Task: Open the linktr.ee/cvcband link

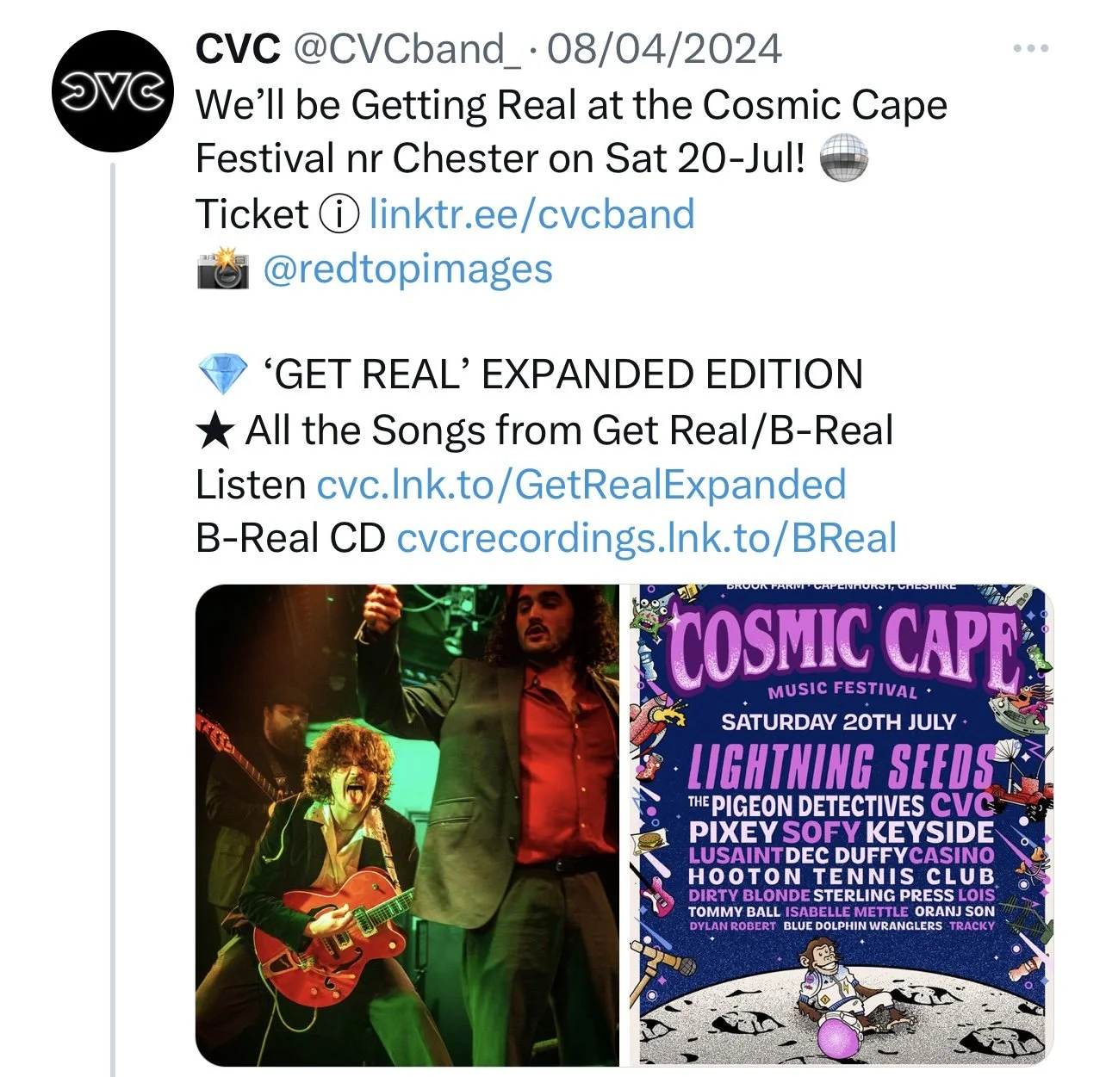Action: pos(531,214)
